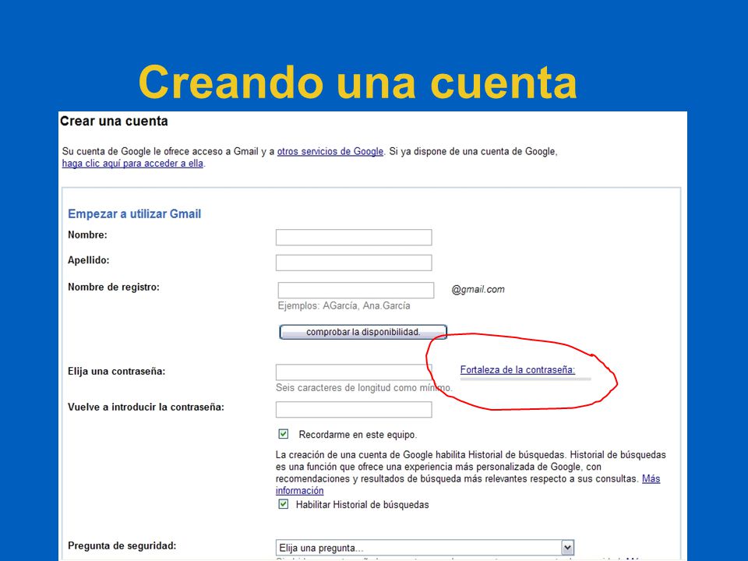
Task: Click Seis caracteres de longitud hint text
Action: [364, 388]
